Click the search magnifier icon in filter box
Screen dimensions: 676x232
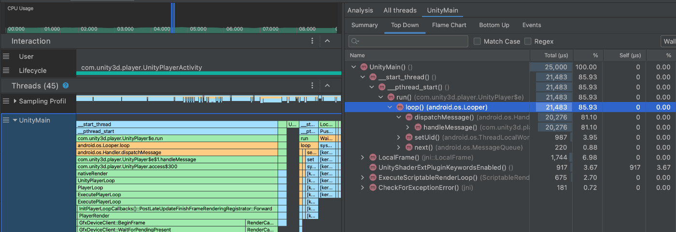point(355,42)
